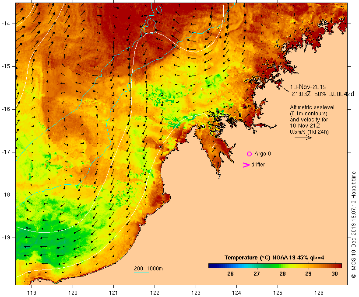Click the longitude label 122
The width and height of the screenshot is (359, 297).
[155, 293]
